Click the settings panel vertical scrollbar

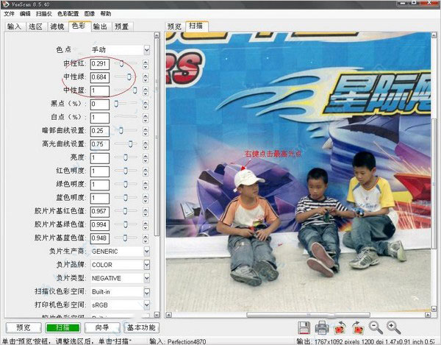point(157,174)
